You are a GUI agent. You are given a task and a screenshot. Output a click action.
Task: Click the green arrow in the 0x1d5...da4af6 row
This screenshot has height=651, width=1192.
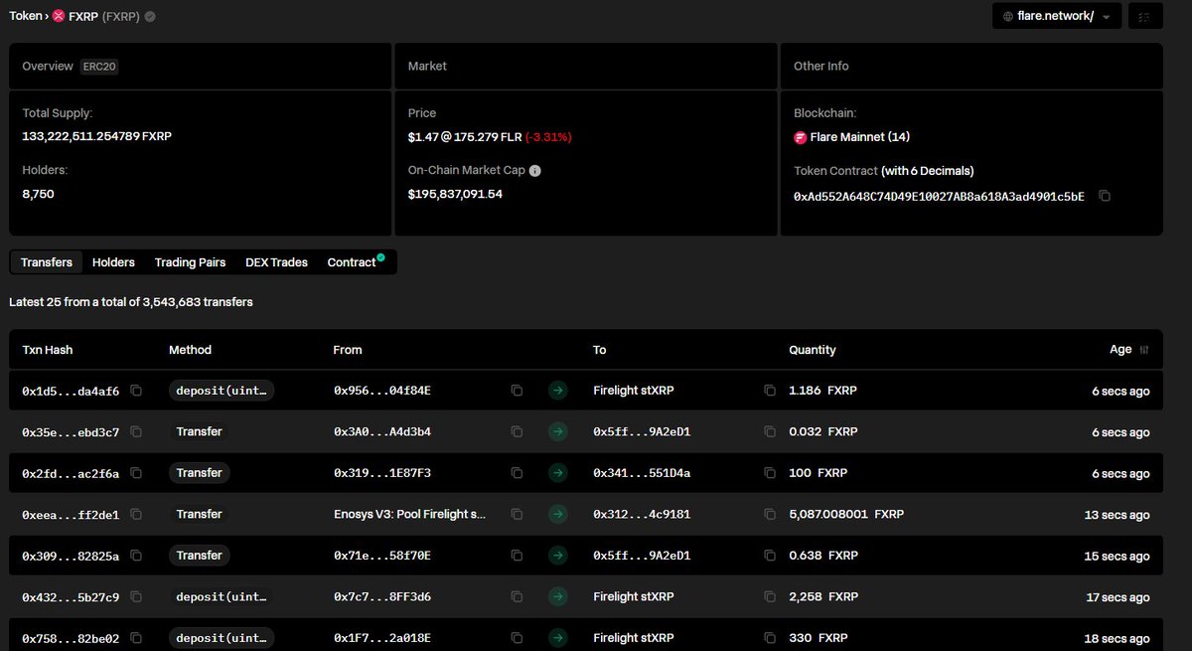tap(557, 391)
